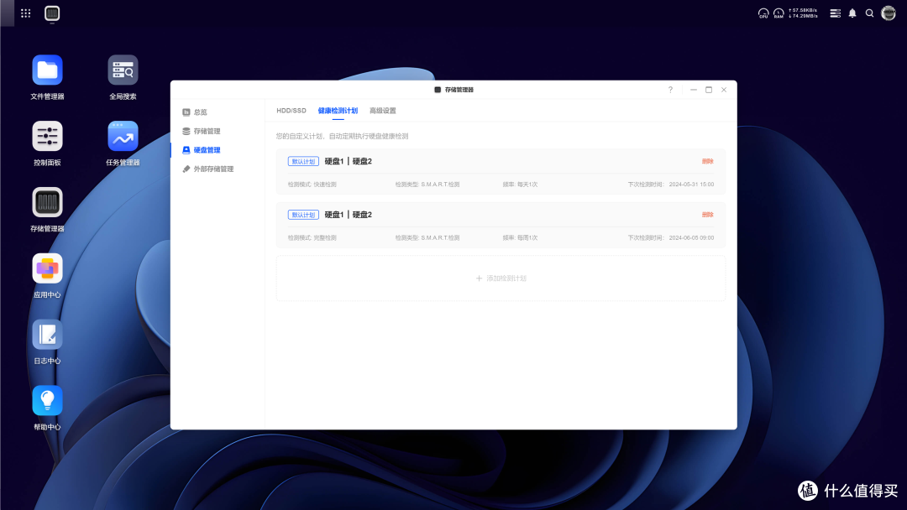Click the 默认计划 tag on weekly plan
This screenshot has height=510, width=907.
(x=303, y=215)
